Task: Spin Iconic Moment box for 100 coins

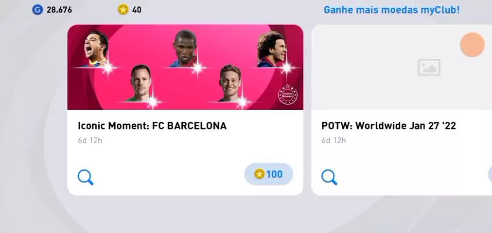Action: [x=268, y=174]
